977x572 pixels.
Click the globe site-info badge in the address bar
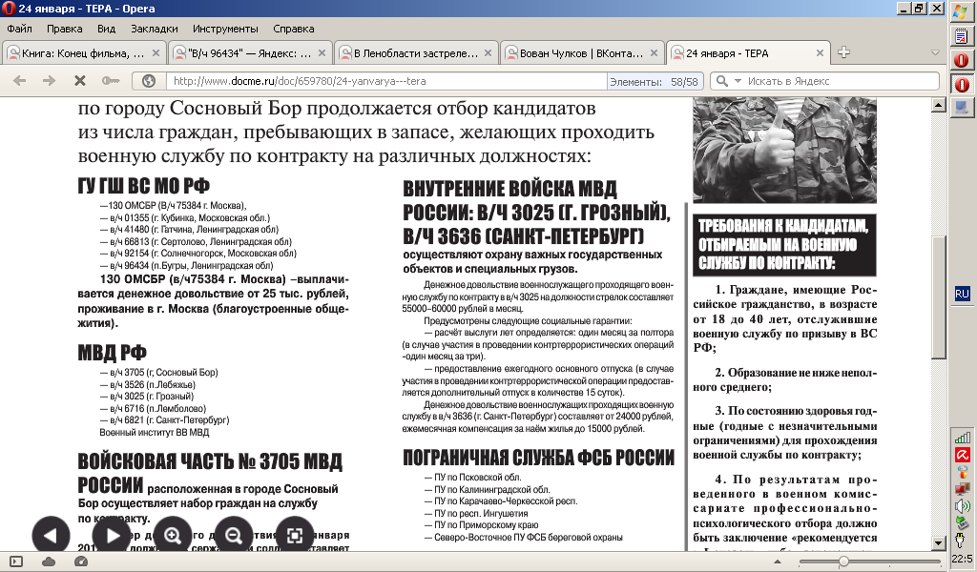[x=148, y=81]
